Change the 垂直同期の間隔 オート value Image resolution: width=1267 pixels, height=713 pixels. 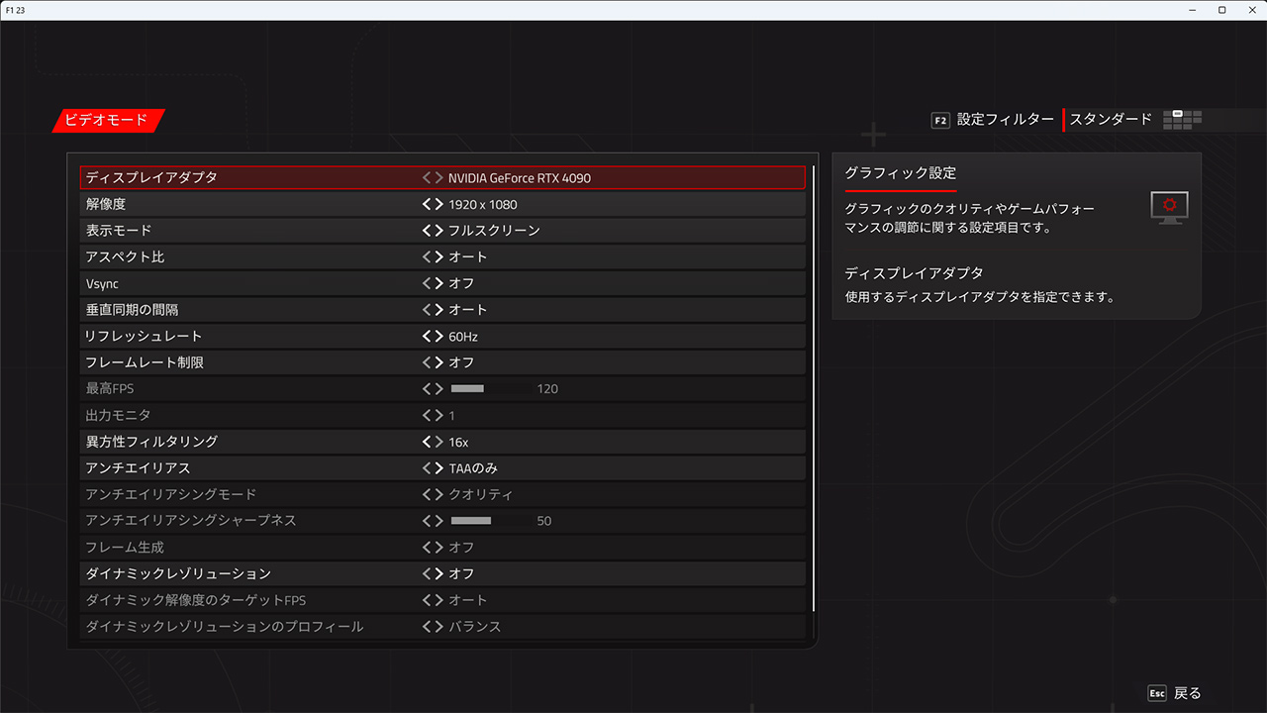coord(468,310)
